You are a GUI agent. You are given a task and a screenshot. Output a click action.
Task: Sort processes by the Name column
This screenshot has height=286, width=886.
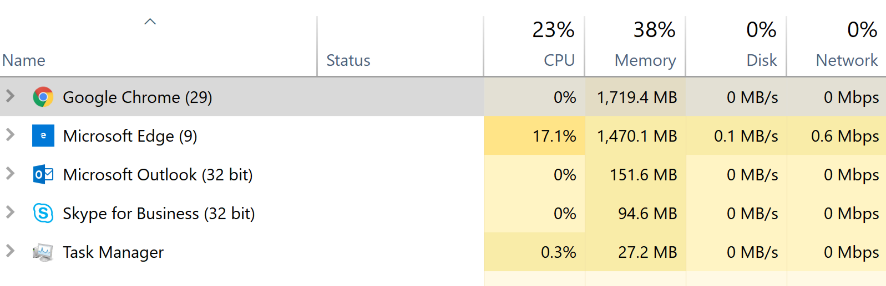coord(24,60)
